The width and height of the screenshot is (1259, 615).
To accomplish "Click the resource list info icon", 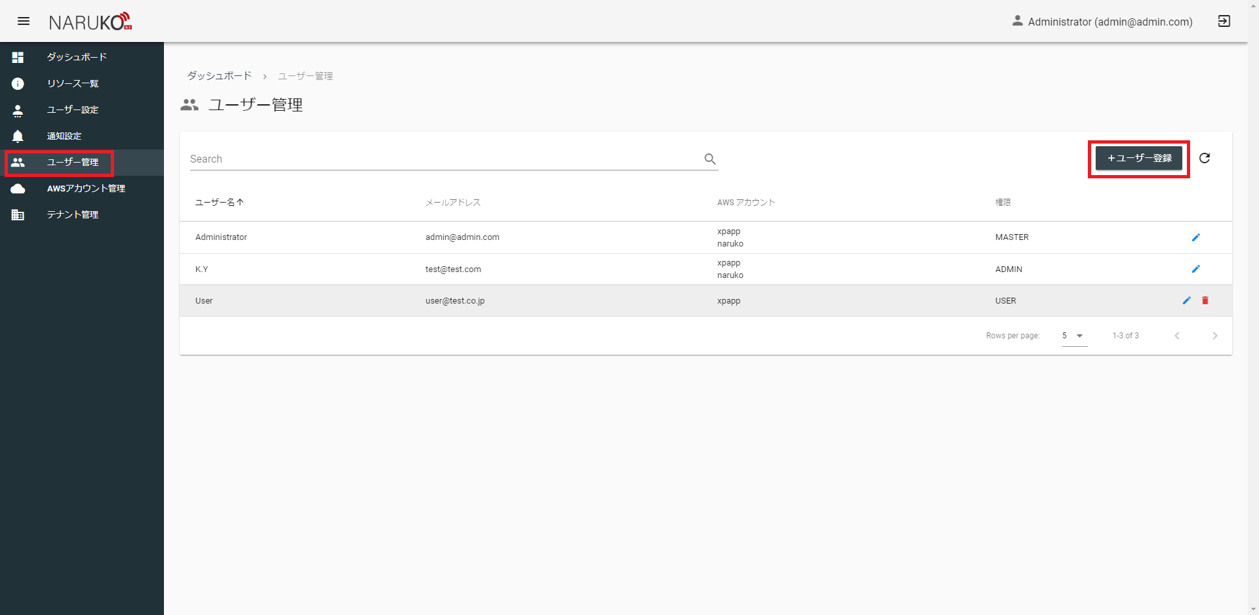I will click(x=18, y=83).
